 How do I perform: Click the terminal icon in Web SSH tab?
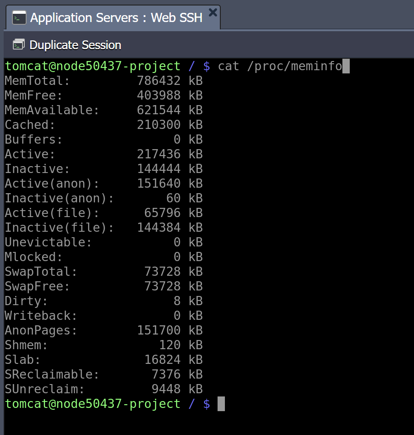[19, 18]
